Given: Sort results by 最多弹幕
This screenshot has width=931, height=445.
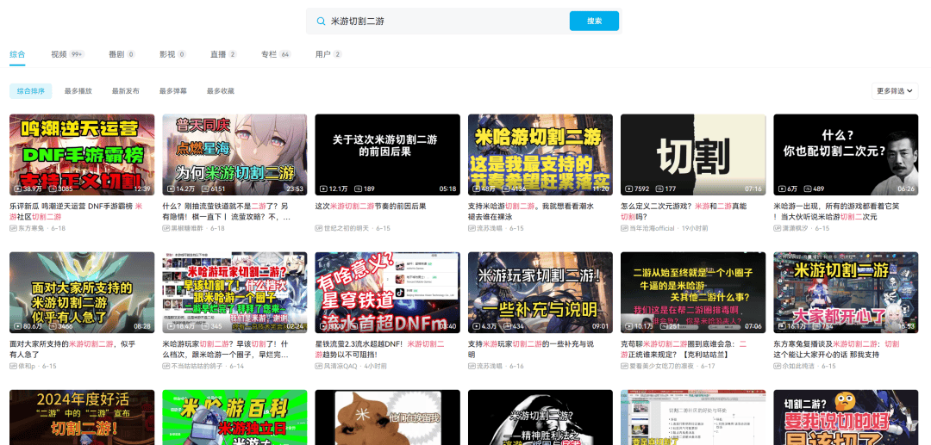Looking at the screenshot, I should pyautogui.click(x=173, y=91).
